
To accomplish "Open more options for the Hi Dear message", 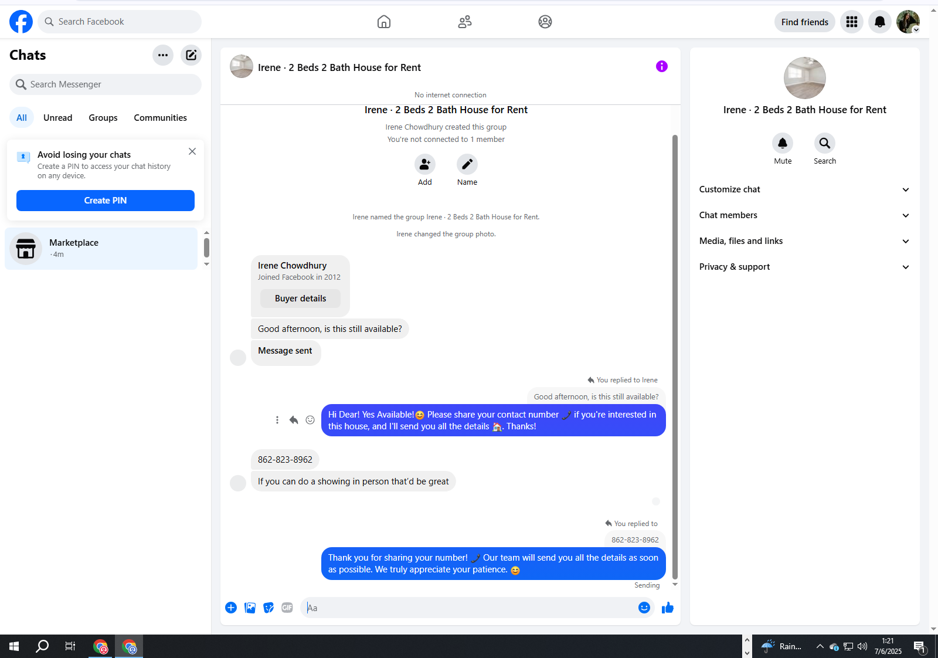I will pos(277,420).
